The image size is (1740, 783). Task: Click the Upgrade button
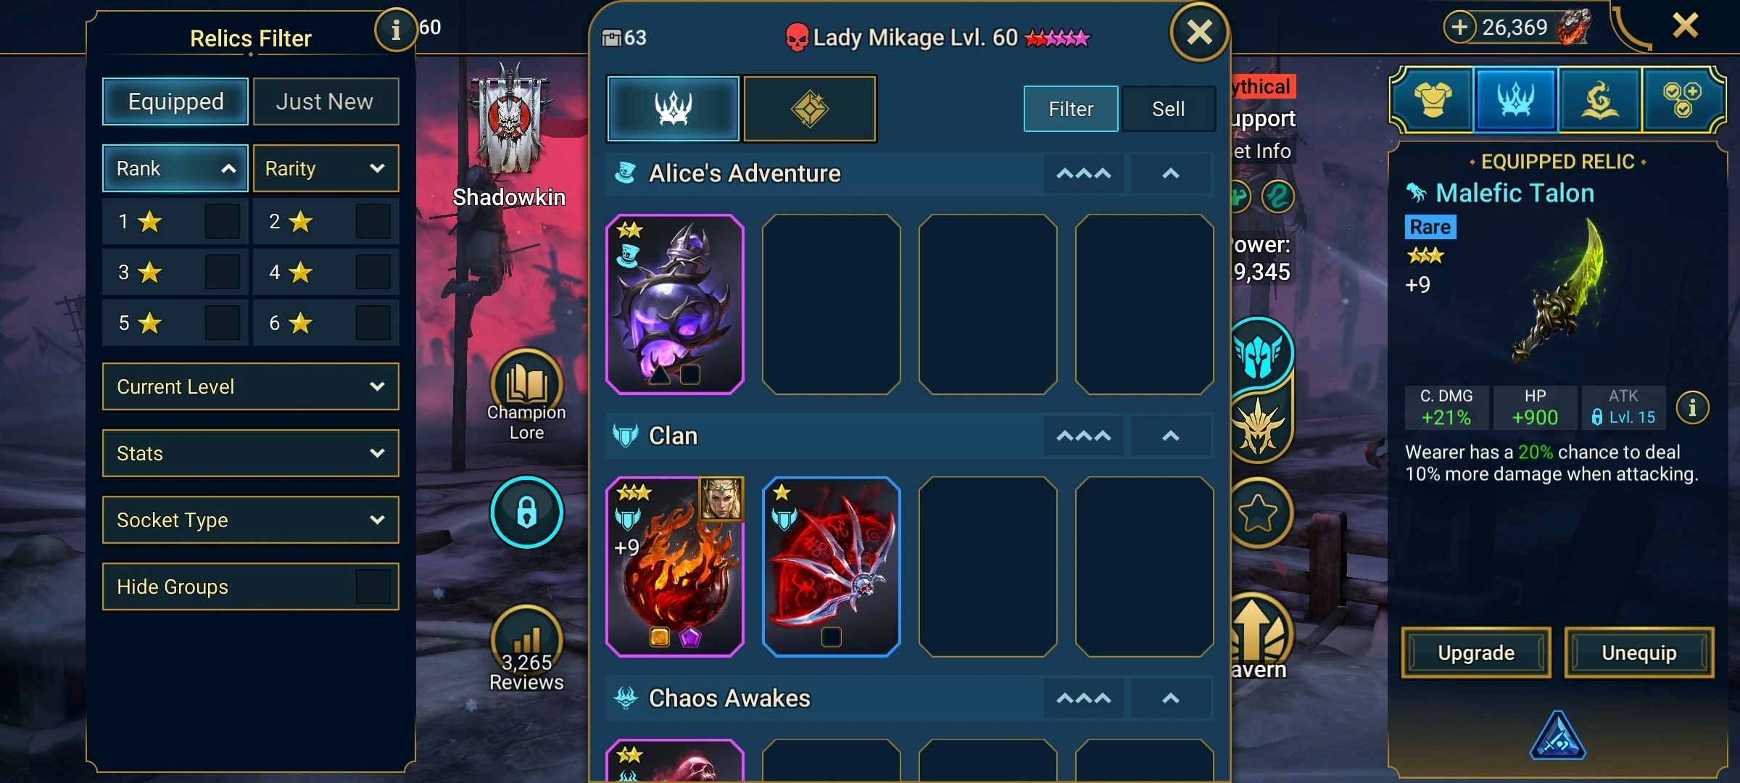point(1476,652)
